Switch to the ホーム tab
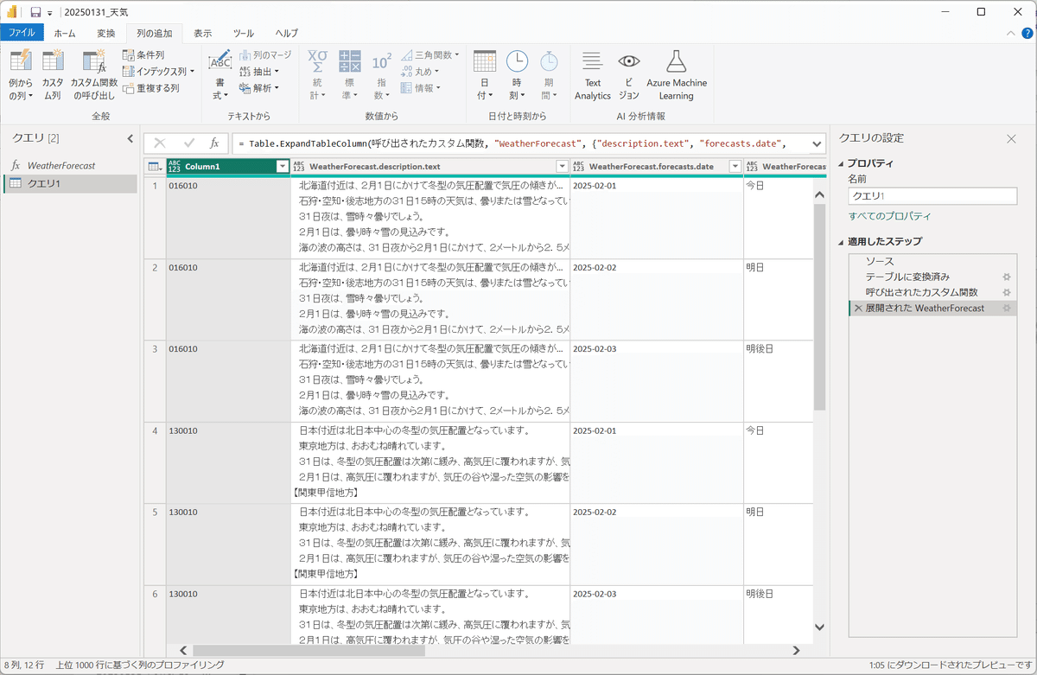Image resolution: width=1037 pixels, height=675 pixels. [65, 33]
